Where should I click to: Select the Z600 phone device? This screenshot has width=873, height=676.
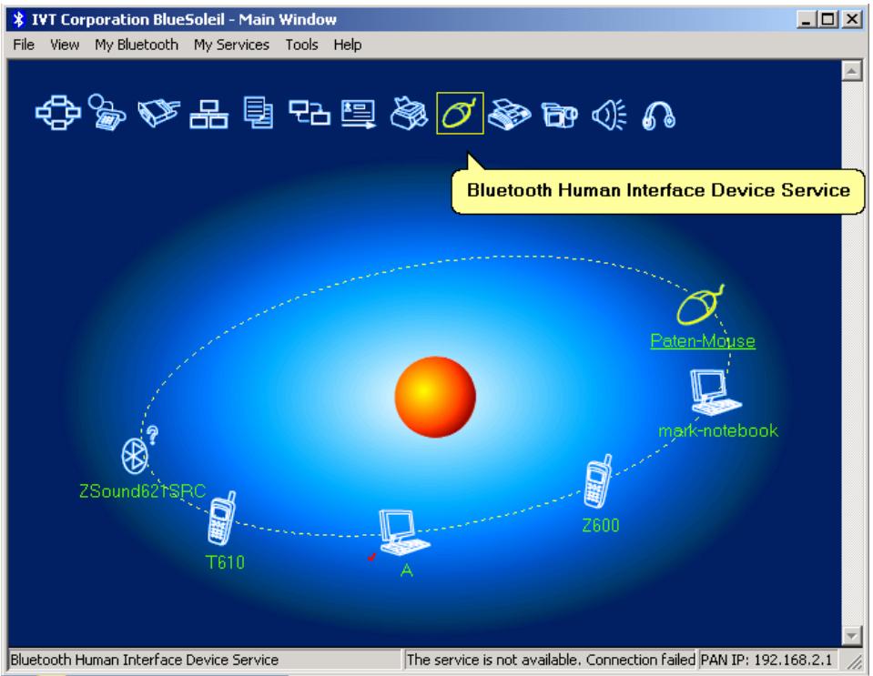[598, 481]
